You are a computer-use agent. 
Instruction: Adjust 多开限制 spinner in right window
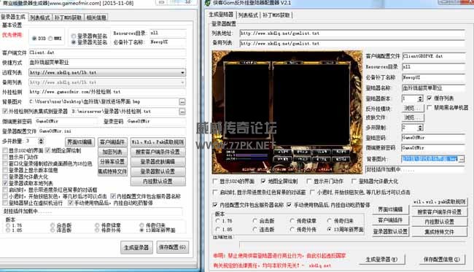[x=420, y=128]
